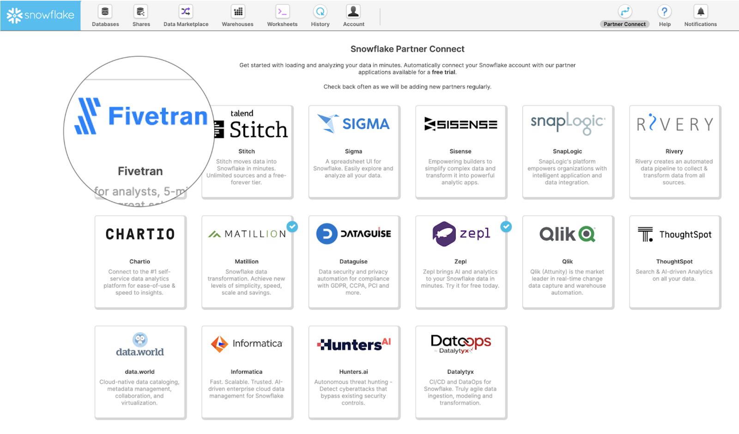Click the Partner Connect icon
Screen dimensions: 739x434
pyautogui.click(x=624, y=12)
